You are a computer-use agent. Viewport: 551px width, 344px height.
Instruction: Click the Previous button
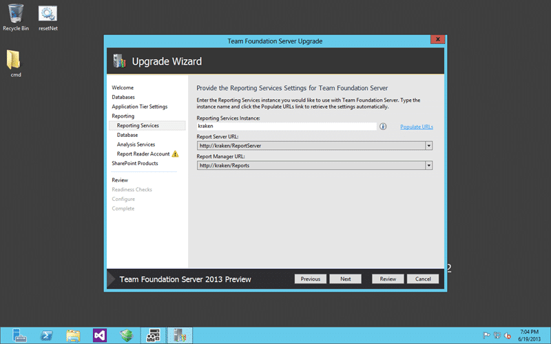click(x=311, y=279)
